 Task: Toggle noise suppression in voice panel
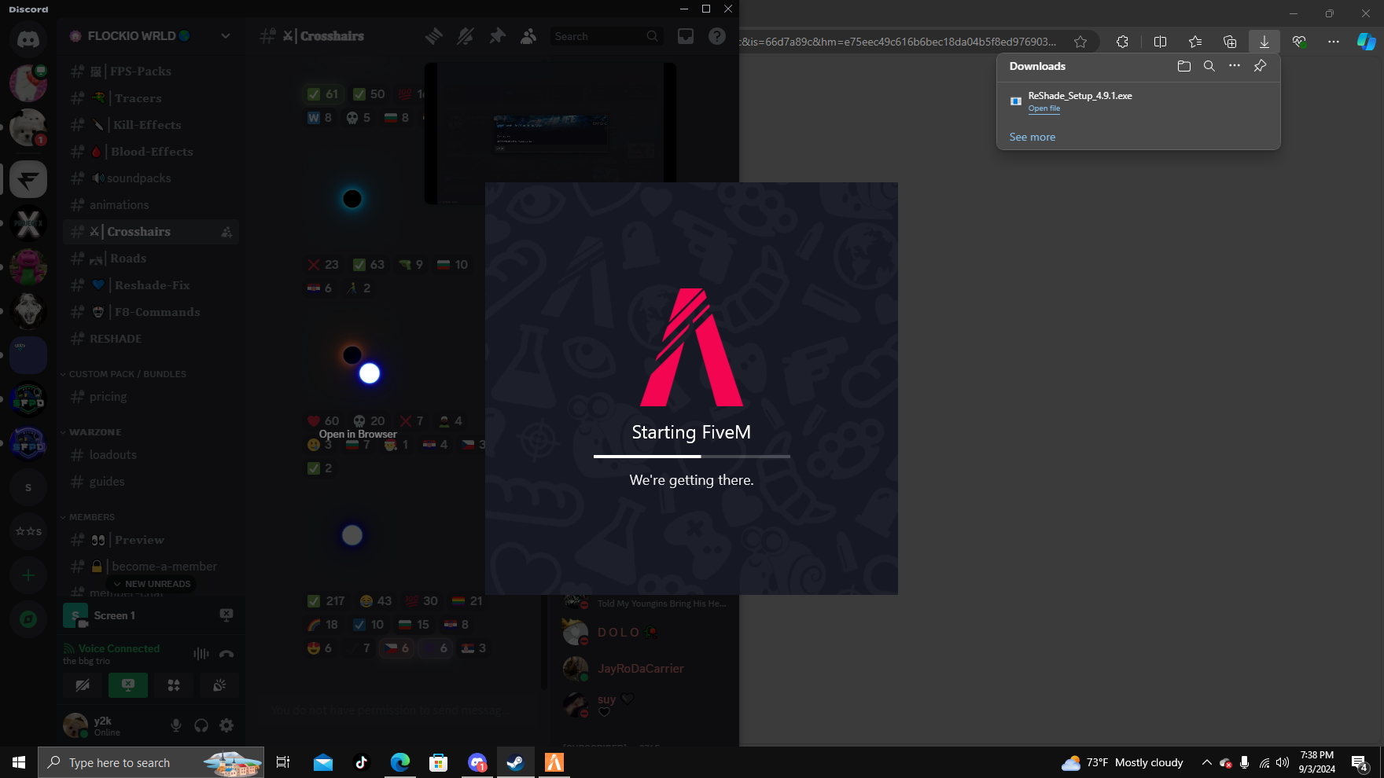[x=201, y=654]
